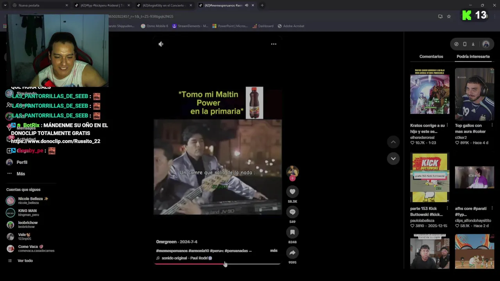
Task: Like the video with the heart icon
Action: click(292, 191)
